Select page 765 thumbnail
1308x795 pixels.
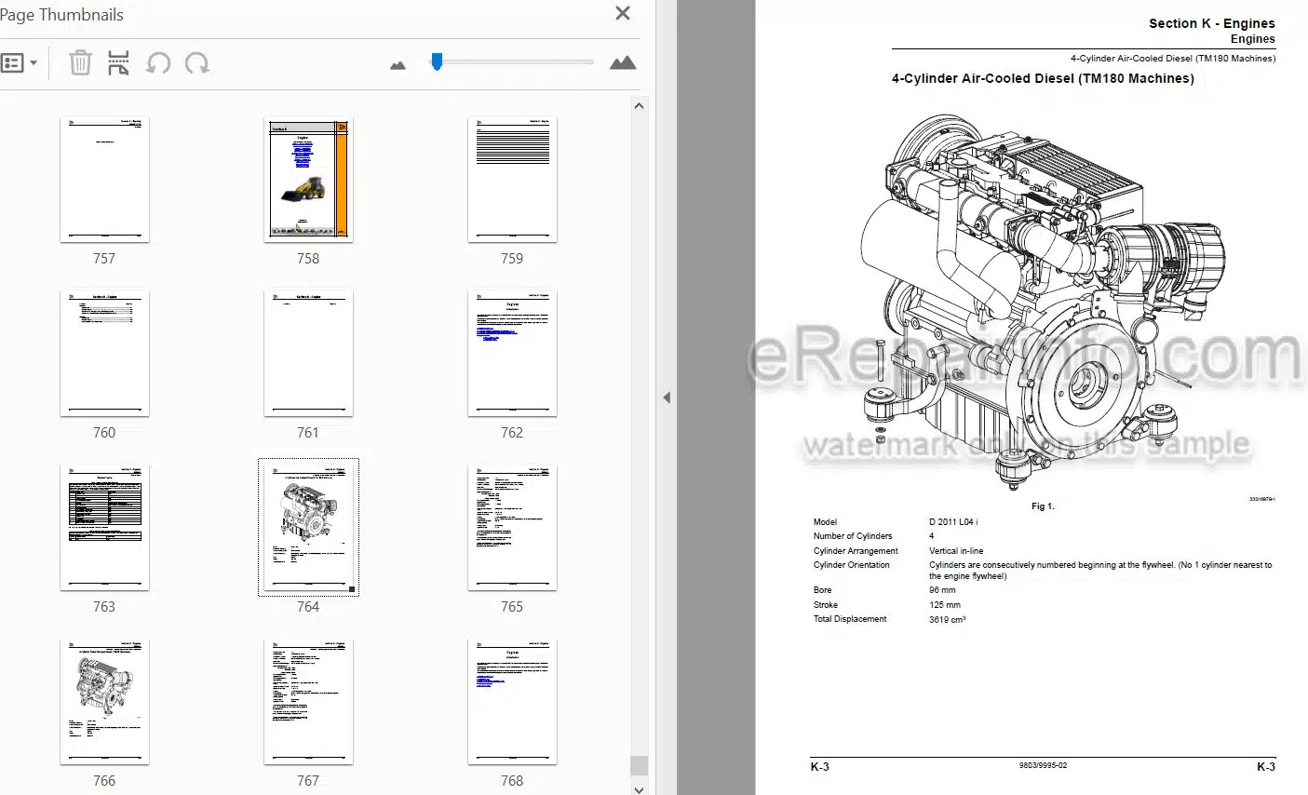[x=512, y=528]
